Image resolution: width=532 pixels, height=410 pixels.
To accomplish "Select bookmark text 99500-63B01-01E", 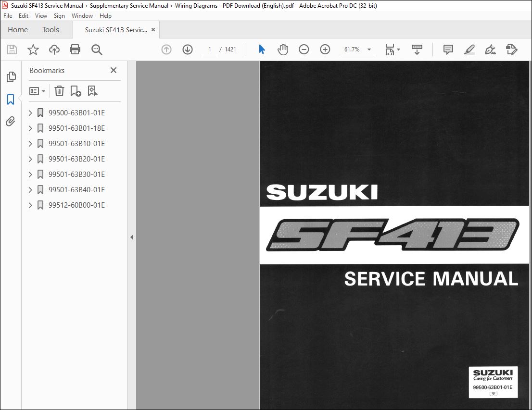I will (x=76, y=113).
